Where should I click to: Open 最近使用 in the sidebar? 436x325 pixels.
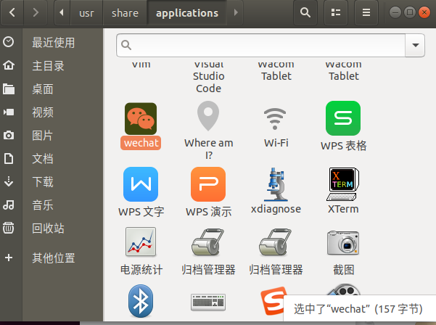54,43
